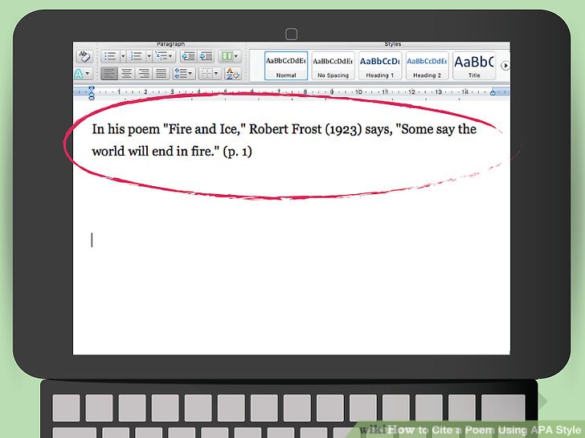Expand the Columns dropdown arrow

click(x=236, y=56)
